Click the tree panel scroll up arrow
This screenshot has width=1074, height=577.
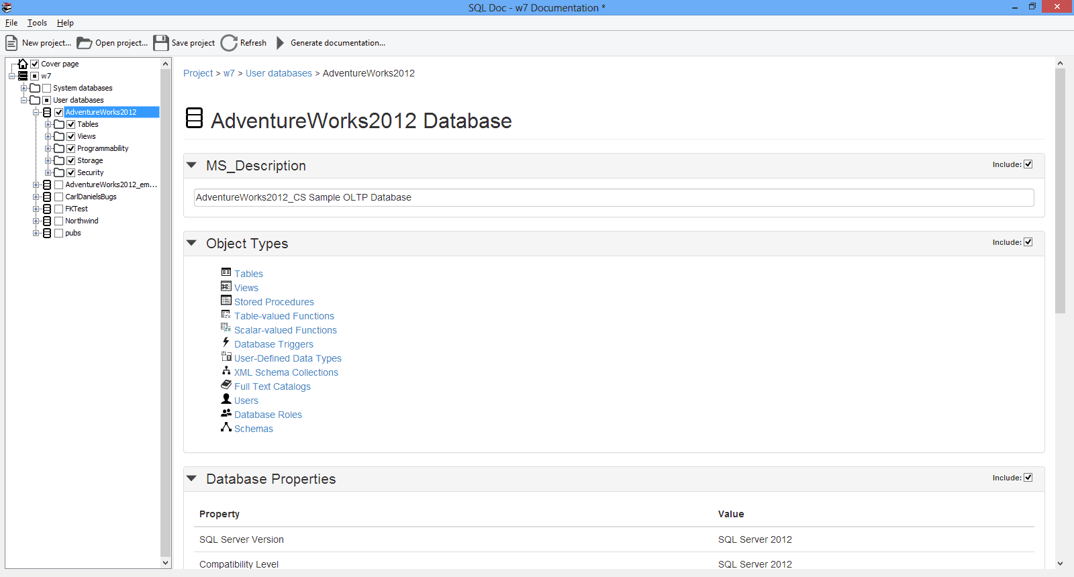coord(166,64)
